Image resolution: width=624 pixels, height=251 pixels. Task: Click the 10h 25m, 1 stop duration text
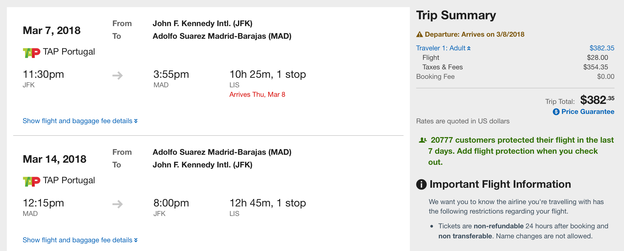(x=267, y=75)
